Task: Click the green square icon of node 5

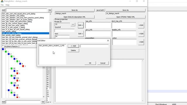Action: click(x=17, y=61)
